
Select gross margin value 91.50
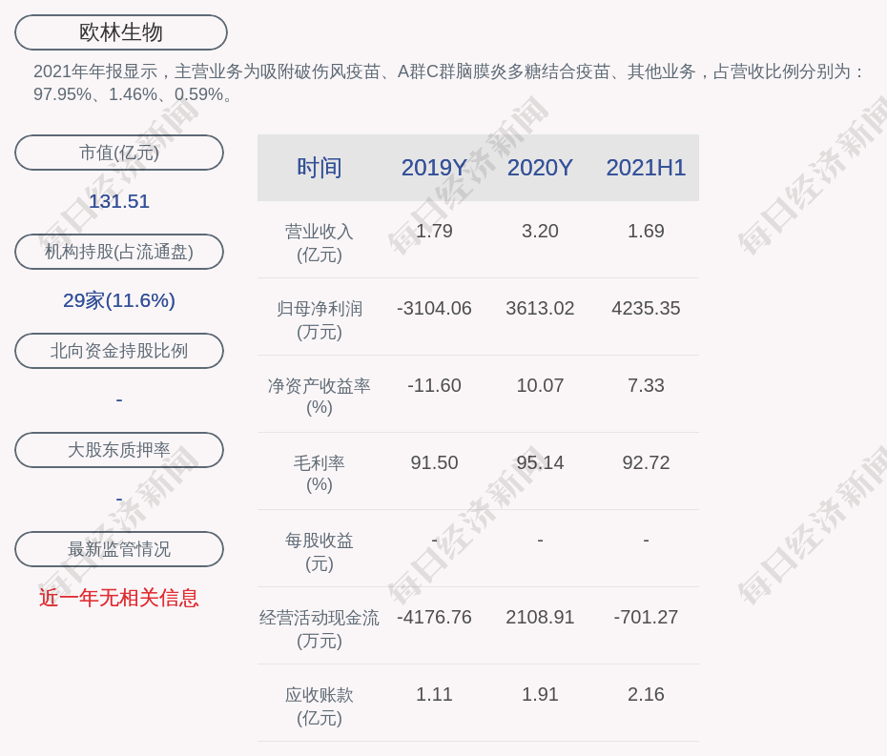pyautogui.click(x=434, y=463)
